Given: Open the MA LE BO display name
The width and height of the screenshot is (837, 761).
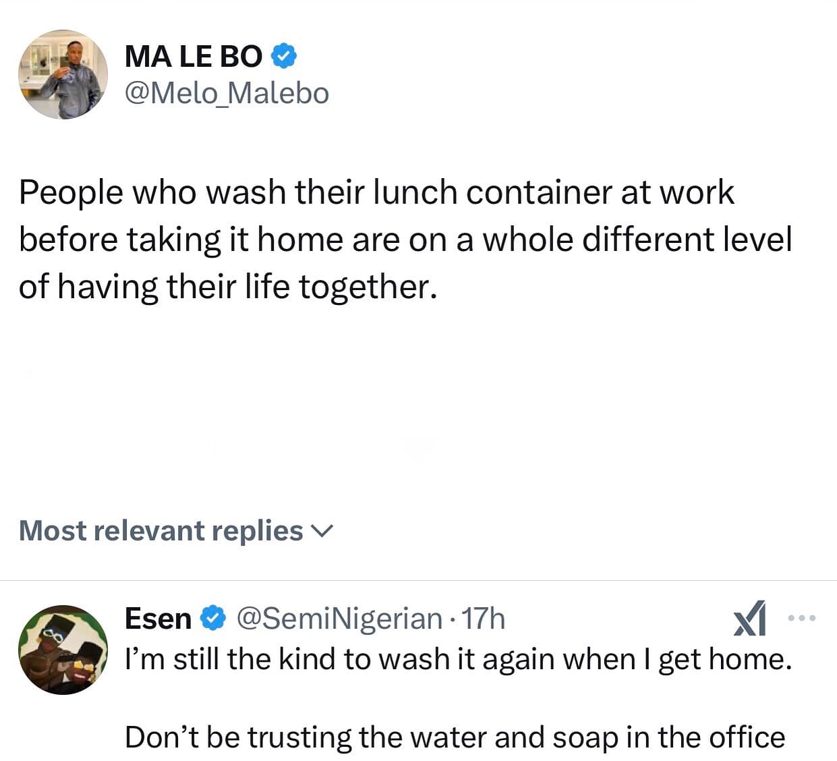Looking at the screenshot, I should point(194,56).
